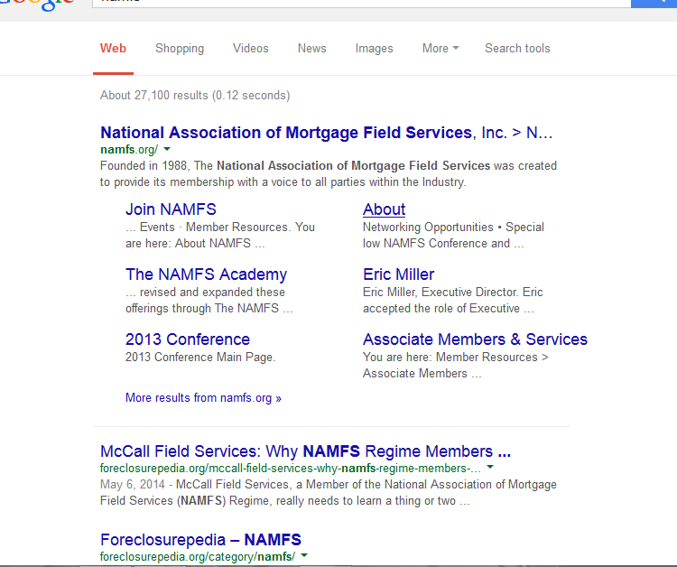Click snippet '... Events · Member Resources. You'
Screen dimensions: 677x567
coord(220,228)
